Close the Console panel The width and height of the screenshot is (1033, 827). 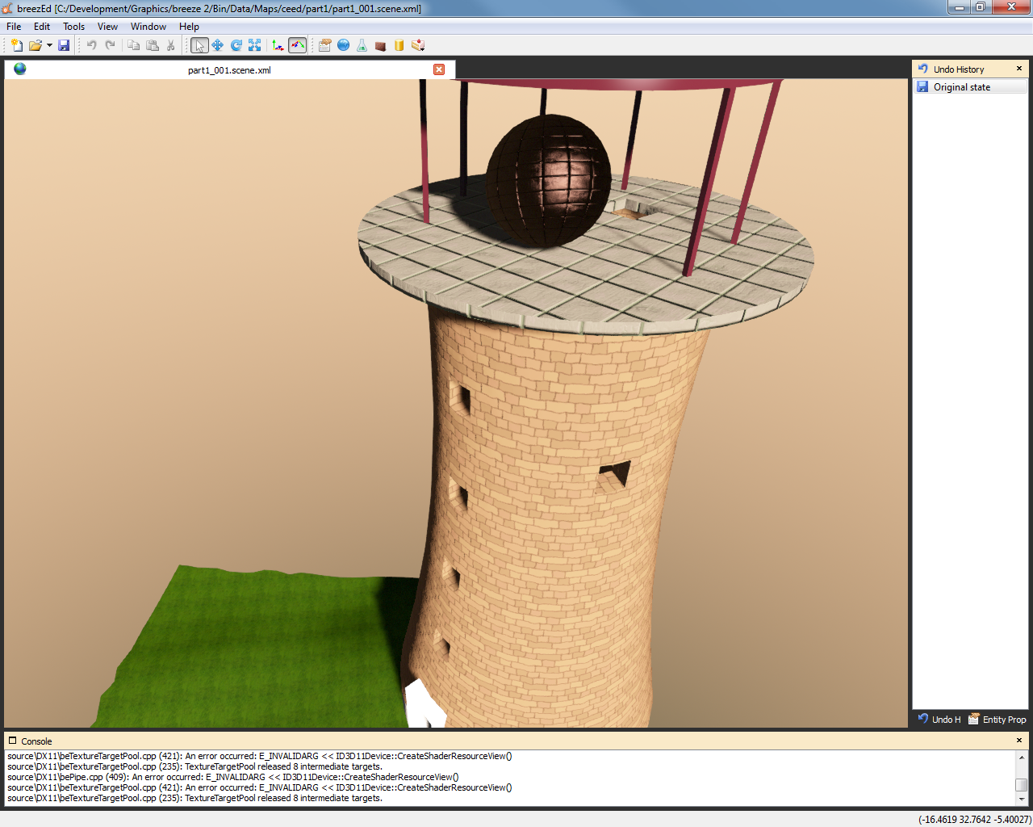pyautogui.click(x=1019, y=741)
